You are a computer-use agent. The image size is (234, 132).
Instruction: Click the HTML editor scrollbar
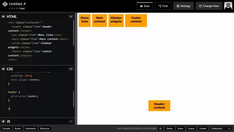73,33
